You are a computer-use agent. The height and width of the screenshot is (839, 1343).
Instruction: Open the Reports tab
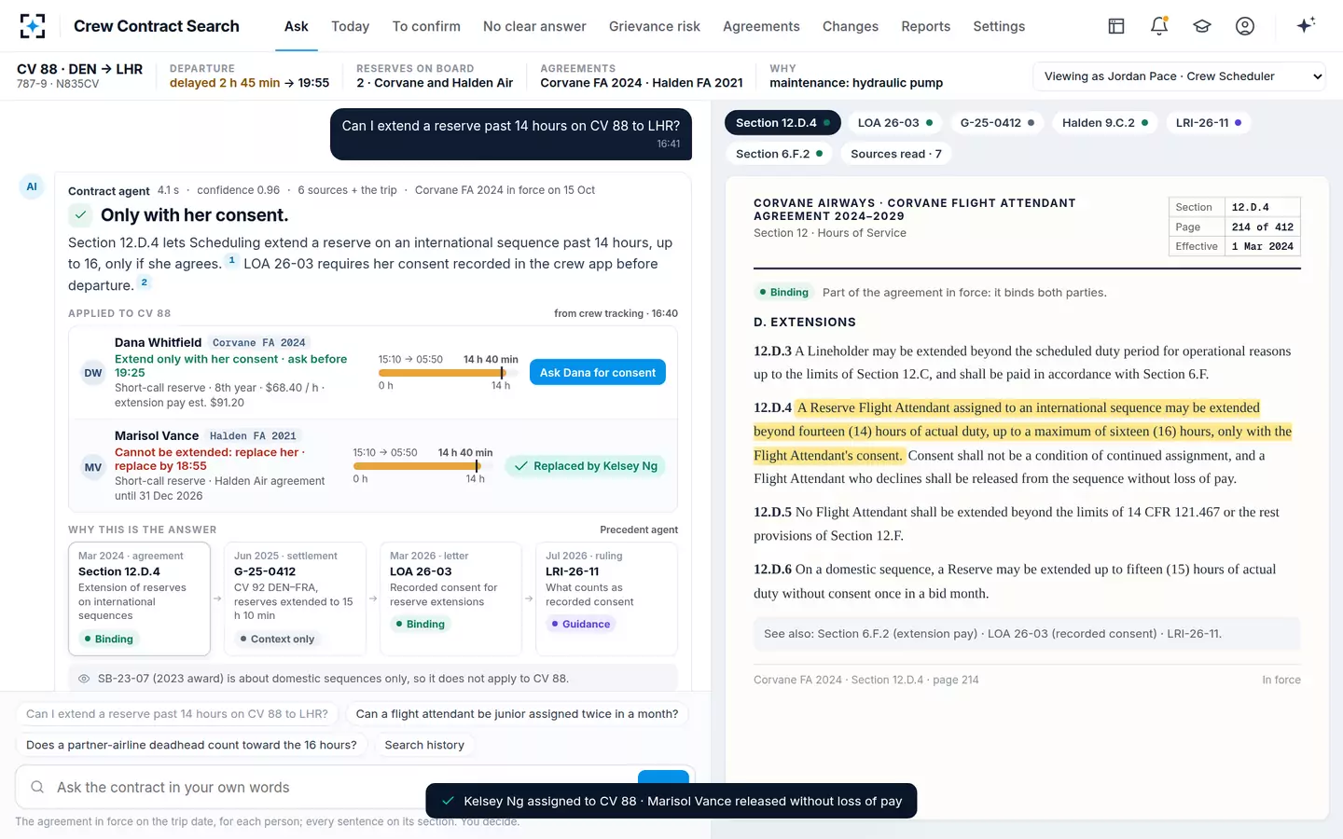[x=925, y=26]
